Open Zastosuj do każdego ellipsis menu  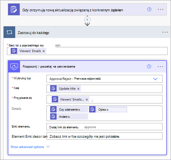point(165,32)
